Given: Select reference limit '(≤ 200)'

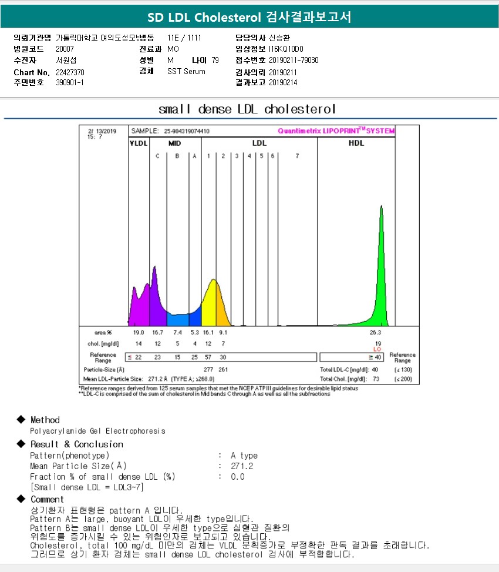Looking at the screenshot, I should pos(403,379).
